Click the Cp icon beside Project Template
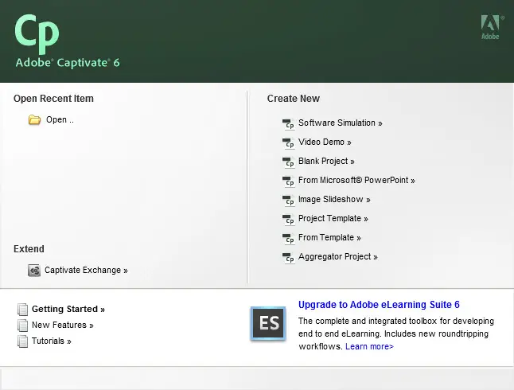514x390 pixels. point(289,220)
